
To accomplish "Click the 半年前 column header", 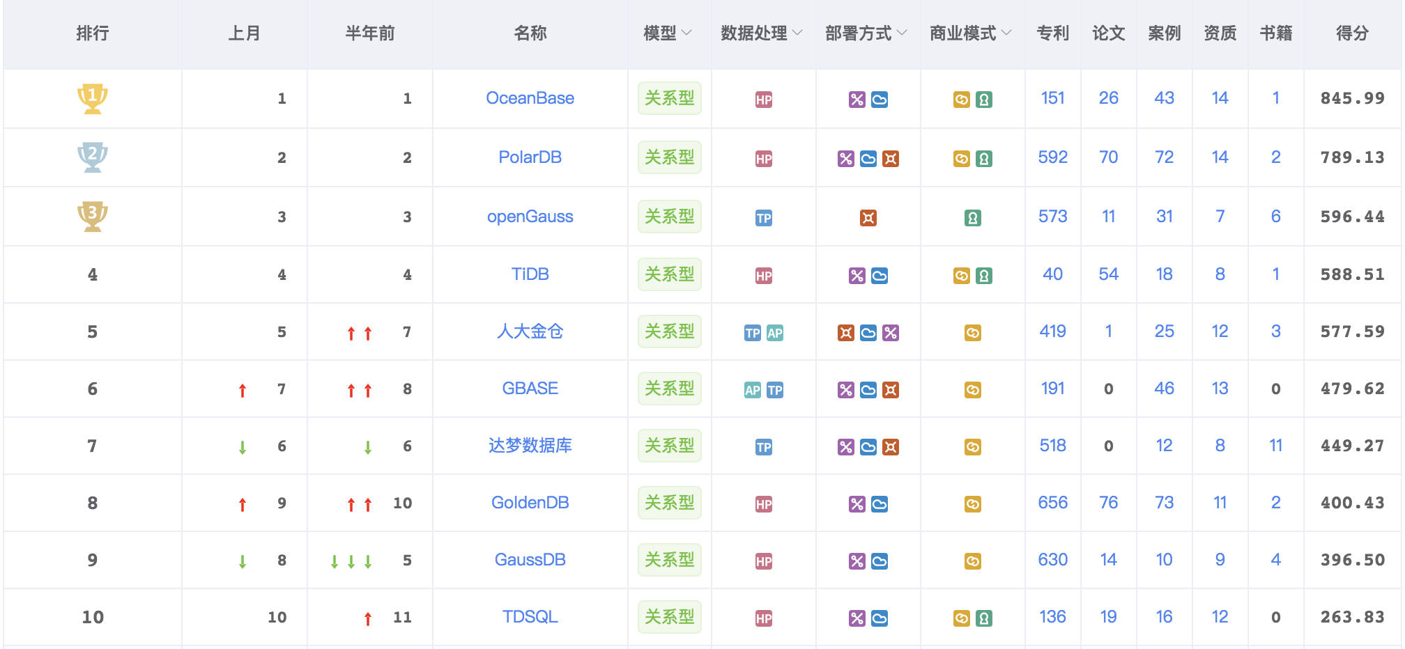I will pyautogui.click(x=370, y=33).
